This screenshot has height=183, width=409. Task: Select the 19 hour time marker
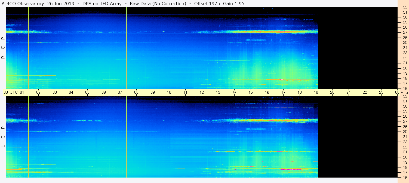click(316, 92)
